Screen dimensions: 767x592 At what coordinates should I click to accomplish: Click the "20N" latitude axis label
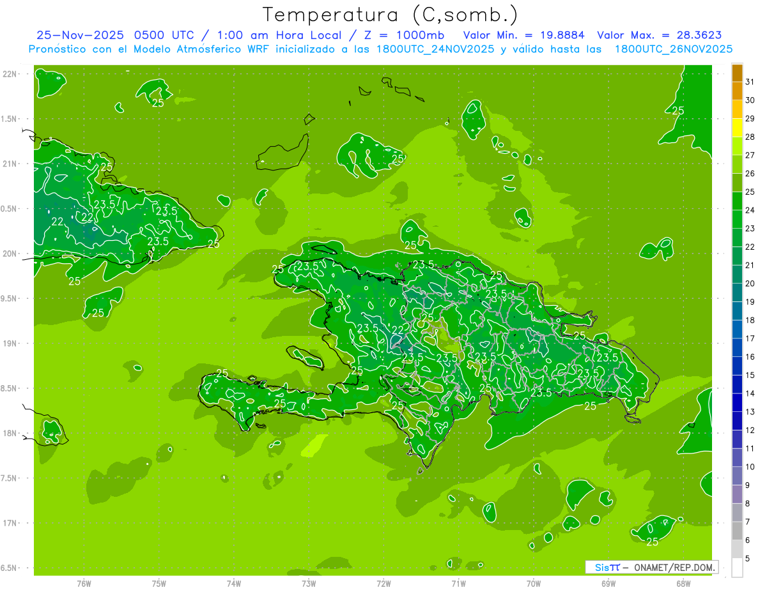click(x=10, y=254)
